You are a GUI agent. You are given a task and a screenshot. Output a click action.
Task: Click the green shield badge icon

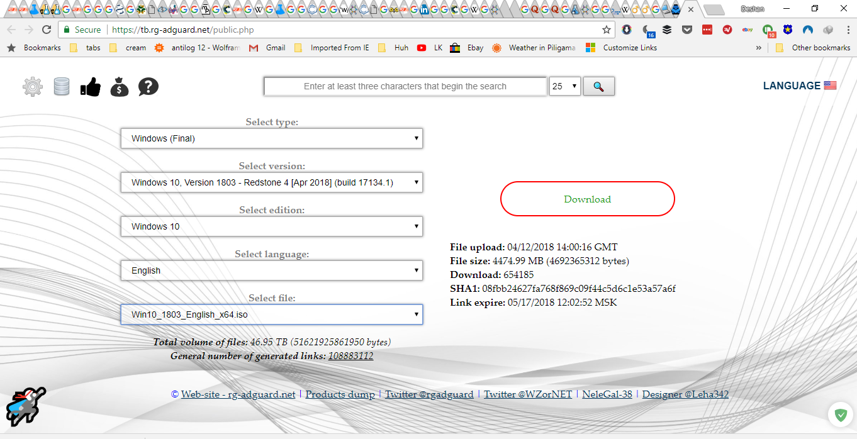click(x=840, y=415)
